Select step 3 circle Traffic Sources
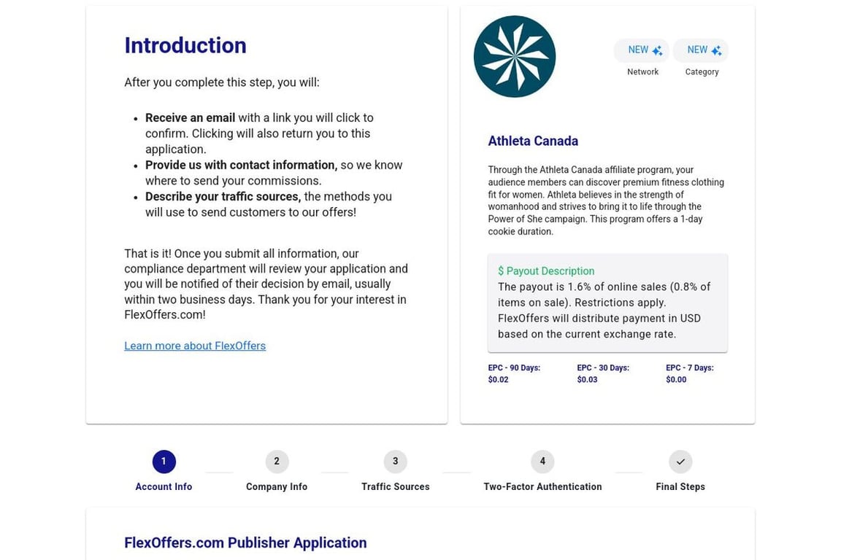The image size is (841, 560). [x=395, y=462]
